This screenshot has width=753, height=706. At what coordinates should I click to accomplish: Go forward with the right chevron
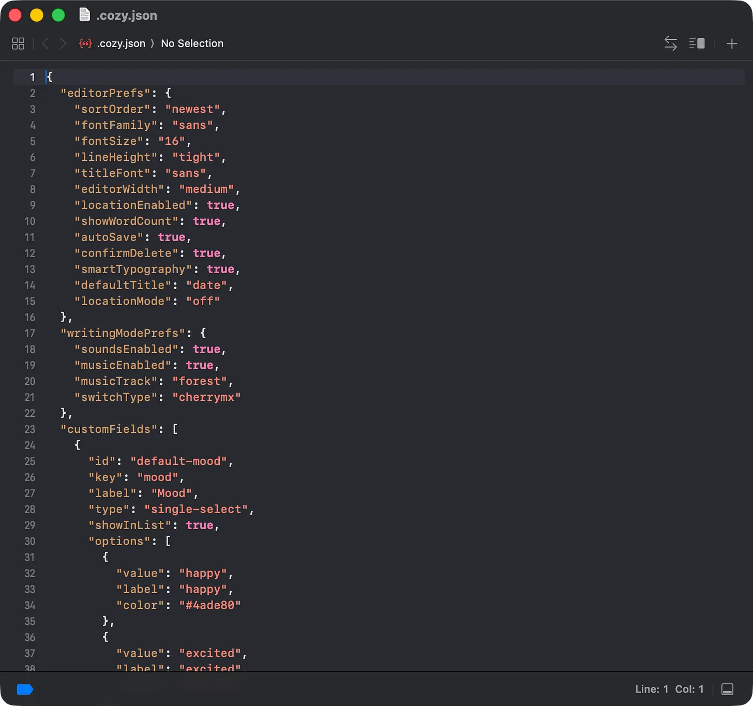point(63,43)
